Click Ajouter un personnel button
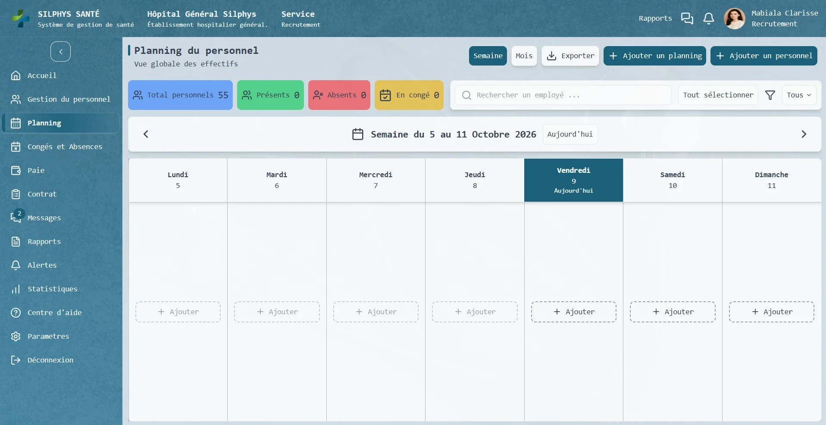This screenshot has height=425, width=826. [763, 56]
